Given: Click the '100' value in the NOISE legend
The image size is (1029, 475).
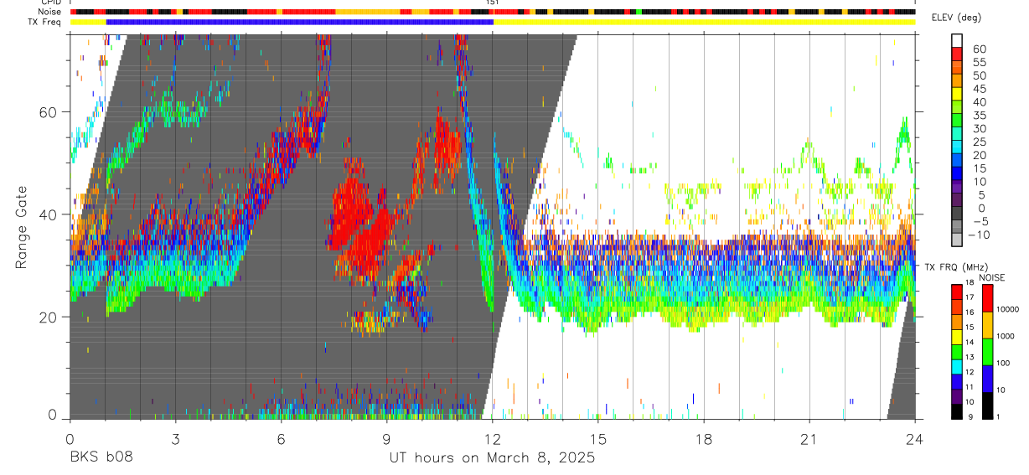Looking at the screenshot, I should tap(1004, 364).
